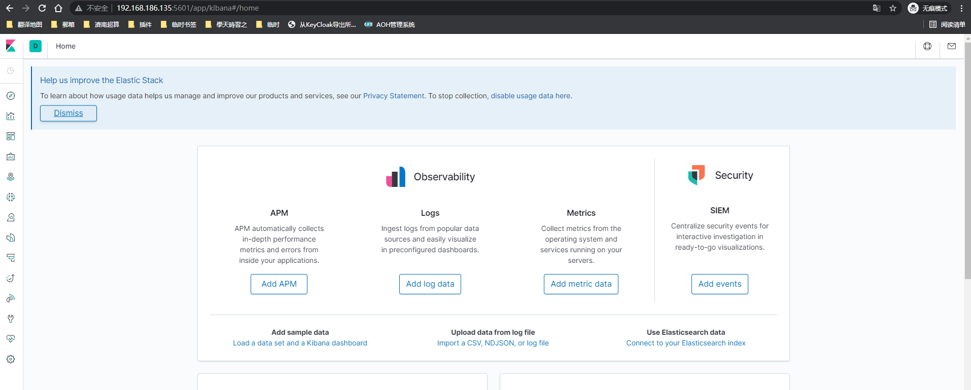The image size is (971, 390).
Task: Click the Add log data button
Action: (430, 284)
